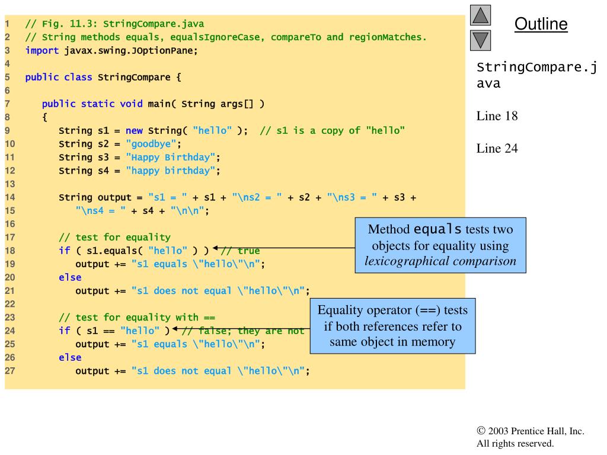Click the '2003 Prentice Hall, Inc.' copyright text
The width and height of the screenshot is (607, 455).
pos(531,431)
